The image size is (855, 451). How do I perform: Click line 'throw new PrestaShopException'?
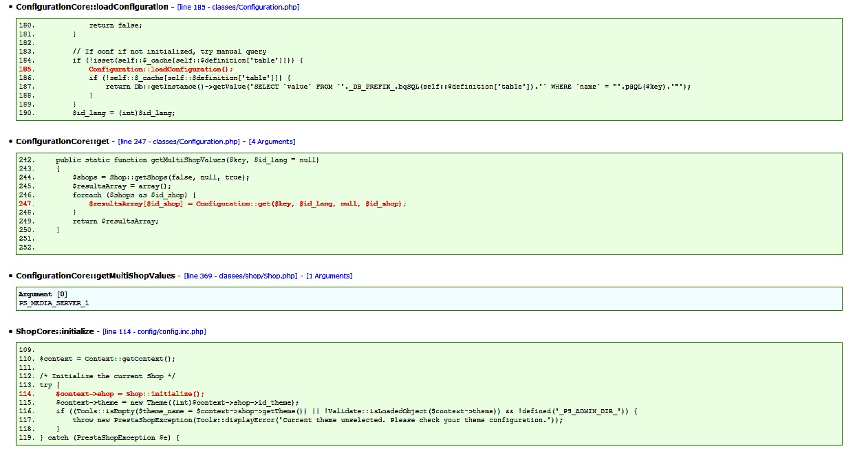coord(318,420)
